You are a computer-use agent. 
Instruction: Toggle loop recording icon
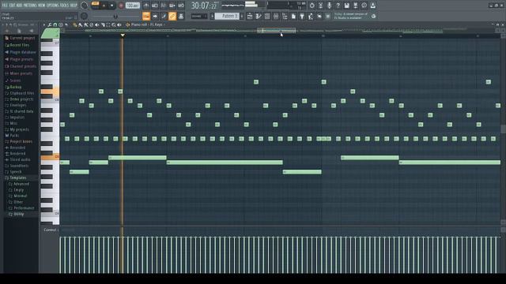tap(181, 6)
